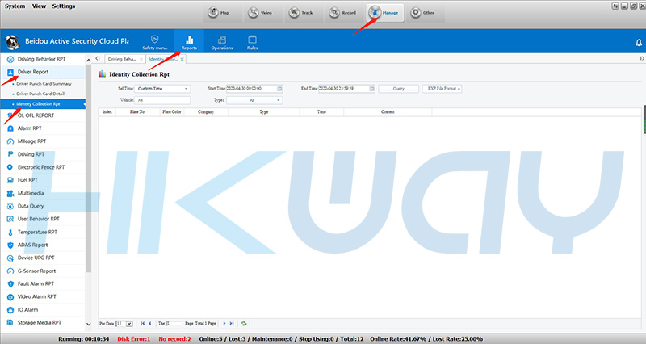Close the Driving Behavior tab
The width and height of the screenshot is (646, 344).
(141, 59)
